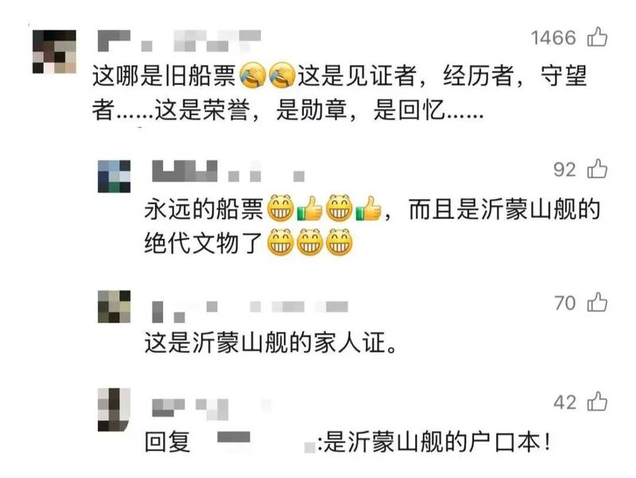
Task: Select the reply text 绝代文物了
Action: click(204, 243)
